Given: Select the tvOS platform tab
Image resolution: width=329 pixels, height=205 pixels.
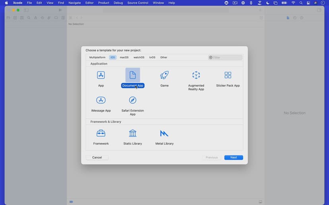Looking at the screenshot, I should (152, 57).
